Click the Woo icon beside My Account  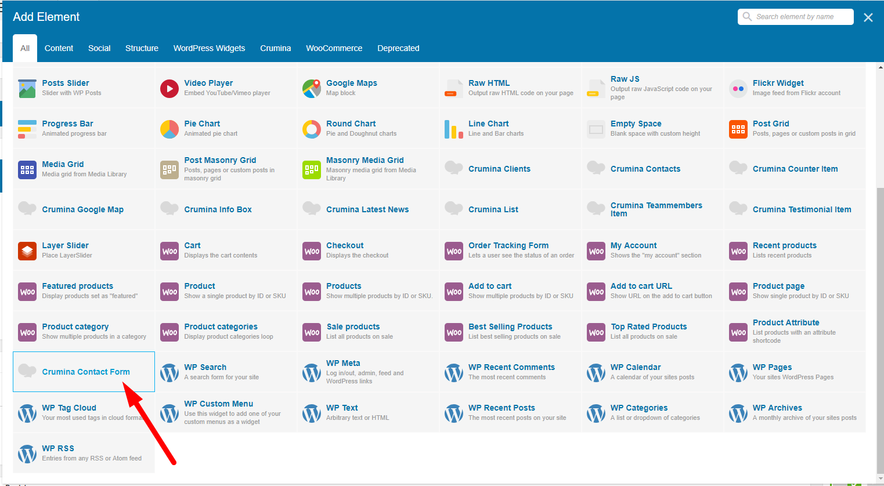(596, 251)
